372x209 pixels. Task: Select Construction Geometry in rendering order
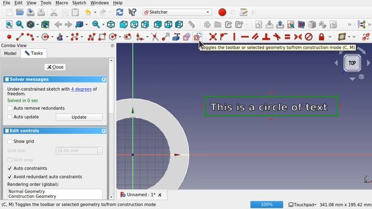pyautogui.click(x=33, y=196)
